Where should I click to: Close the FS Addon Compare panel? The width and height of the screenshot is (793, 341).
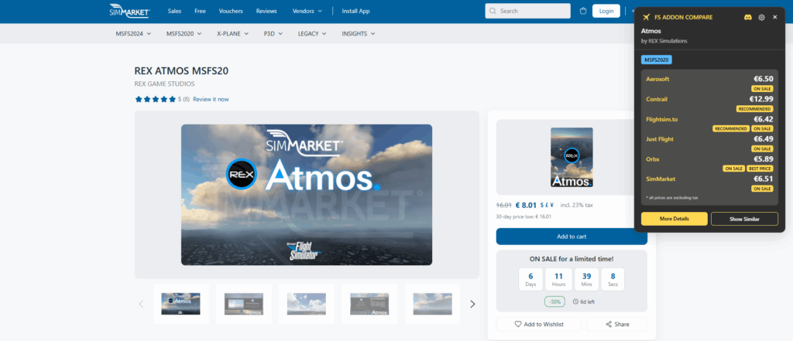[774, 17]
